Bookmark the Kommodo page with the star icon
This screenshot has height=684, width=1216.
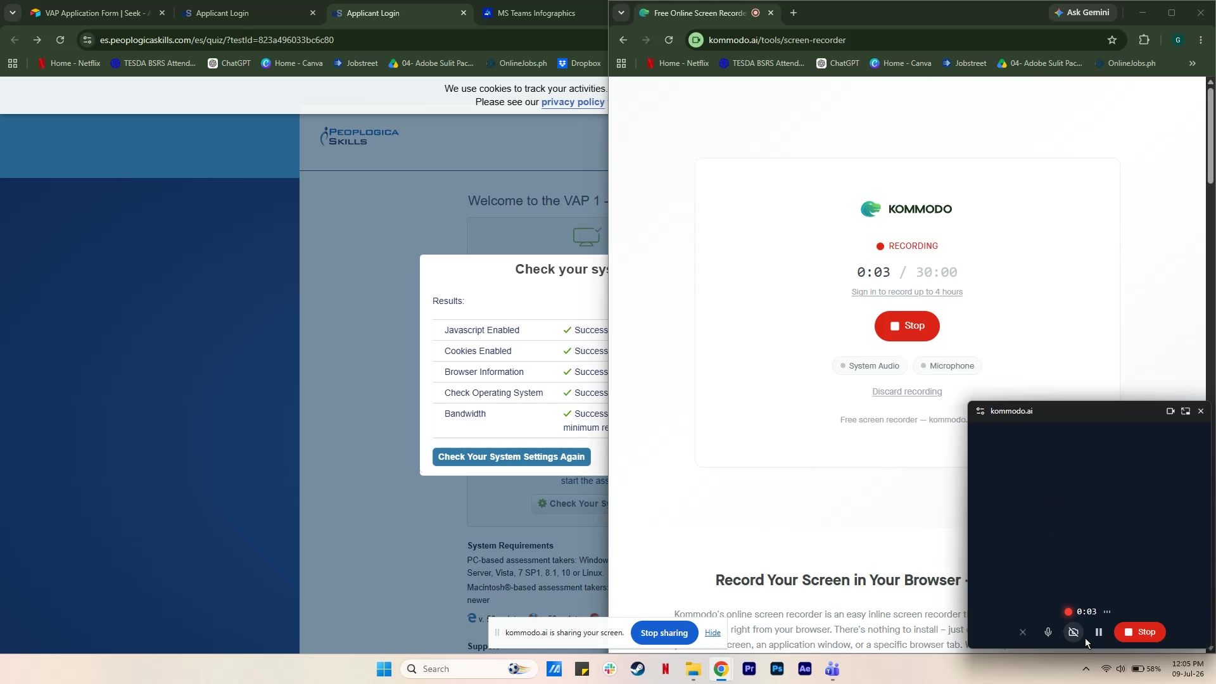pyautogui.click(x=1112, y=40)
